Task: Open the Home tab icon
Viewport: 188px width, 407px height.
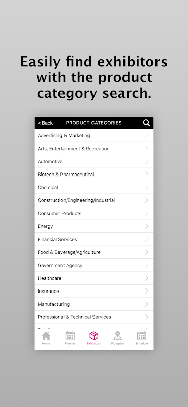Action: pyautogui.click(x=46, y=336)
